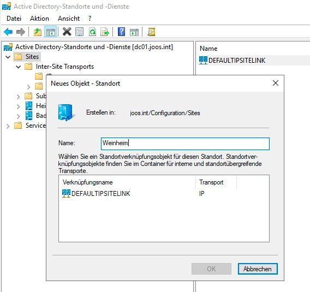Toggle the Show/Hide console tree icon
The width and height of the screenshot is (310, 292).
[x=51, y=32]
